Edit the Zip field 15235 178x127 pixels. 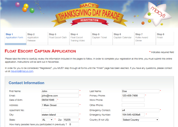click(x=71, y=120)
